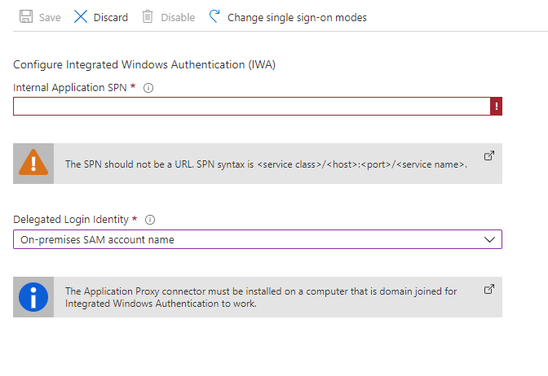Open info tooltip beside Delegated Login Identity

150,220
